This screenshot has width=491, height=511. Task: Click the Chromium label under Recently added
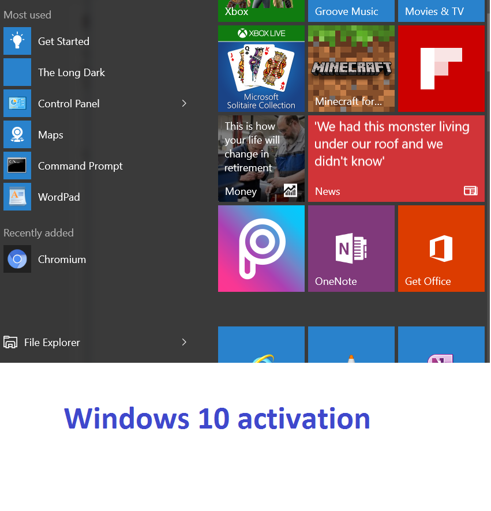tap(62, 260)
